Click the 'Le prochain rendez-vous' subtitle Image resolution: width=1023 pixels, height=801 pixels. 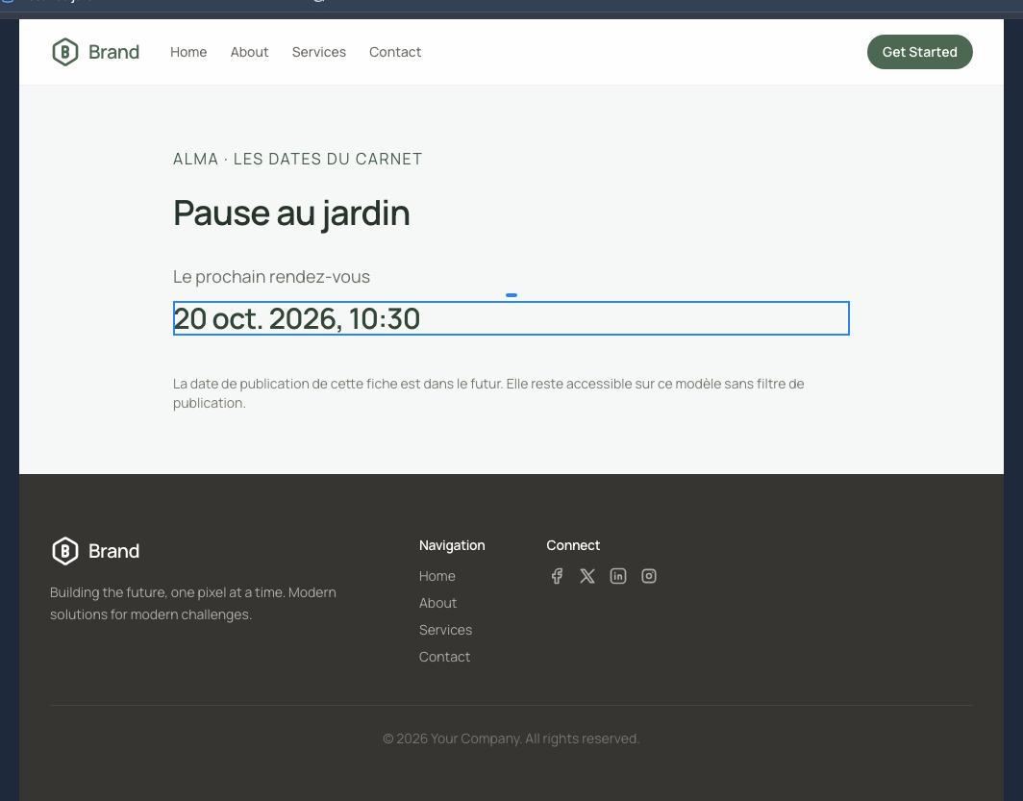pos(271,277)
